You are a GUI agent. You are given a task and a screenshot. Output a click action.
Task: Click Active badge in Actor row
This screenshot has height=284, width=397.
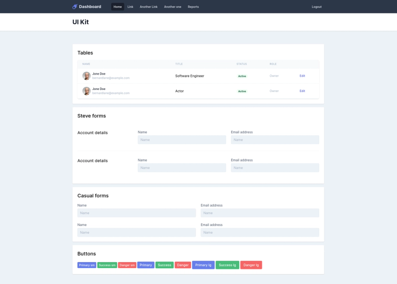[x=242, y=91]
